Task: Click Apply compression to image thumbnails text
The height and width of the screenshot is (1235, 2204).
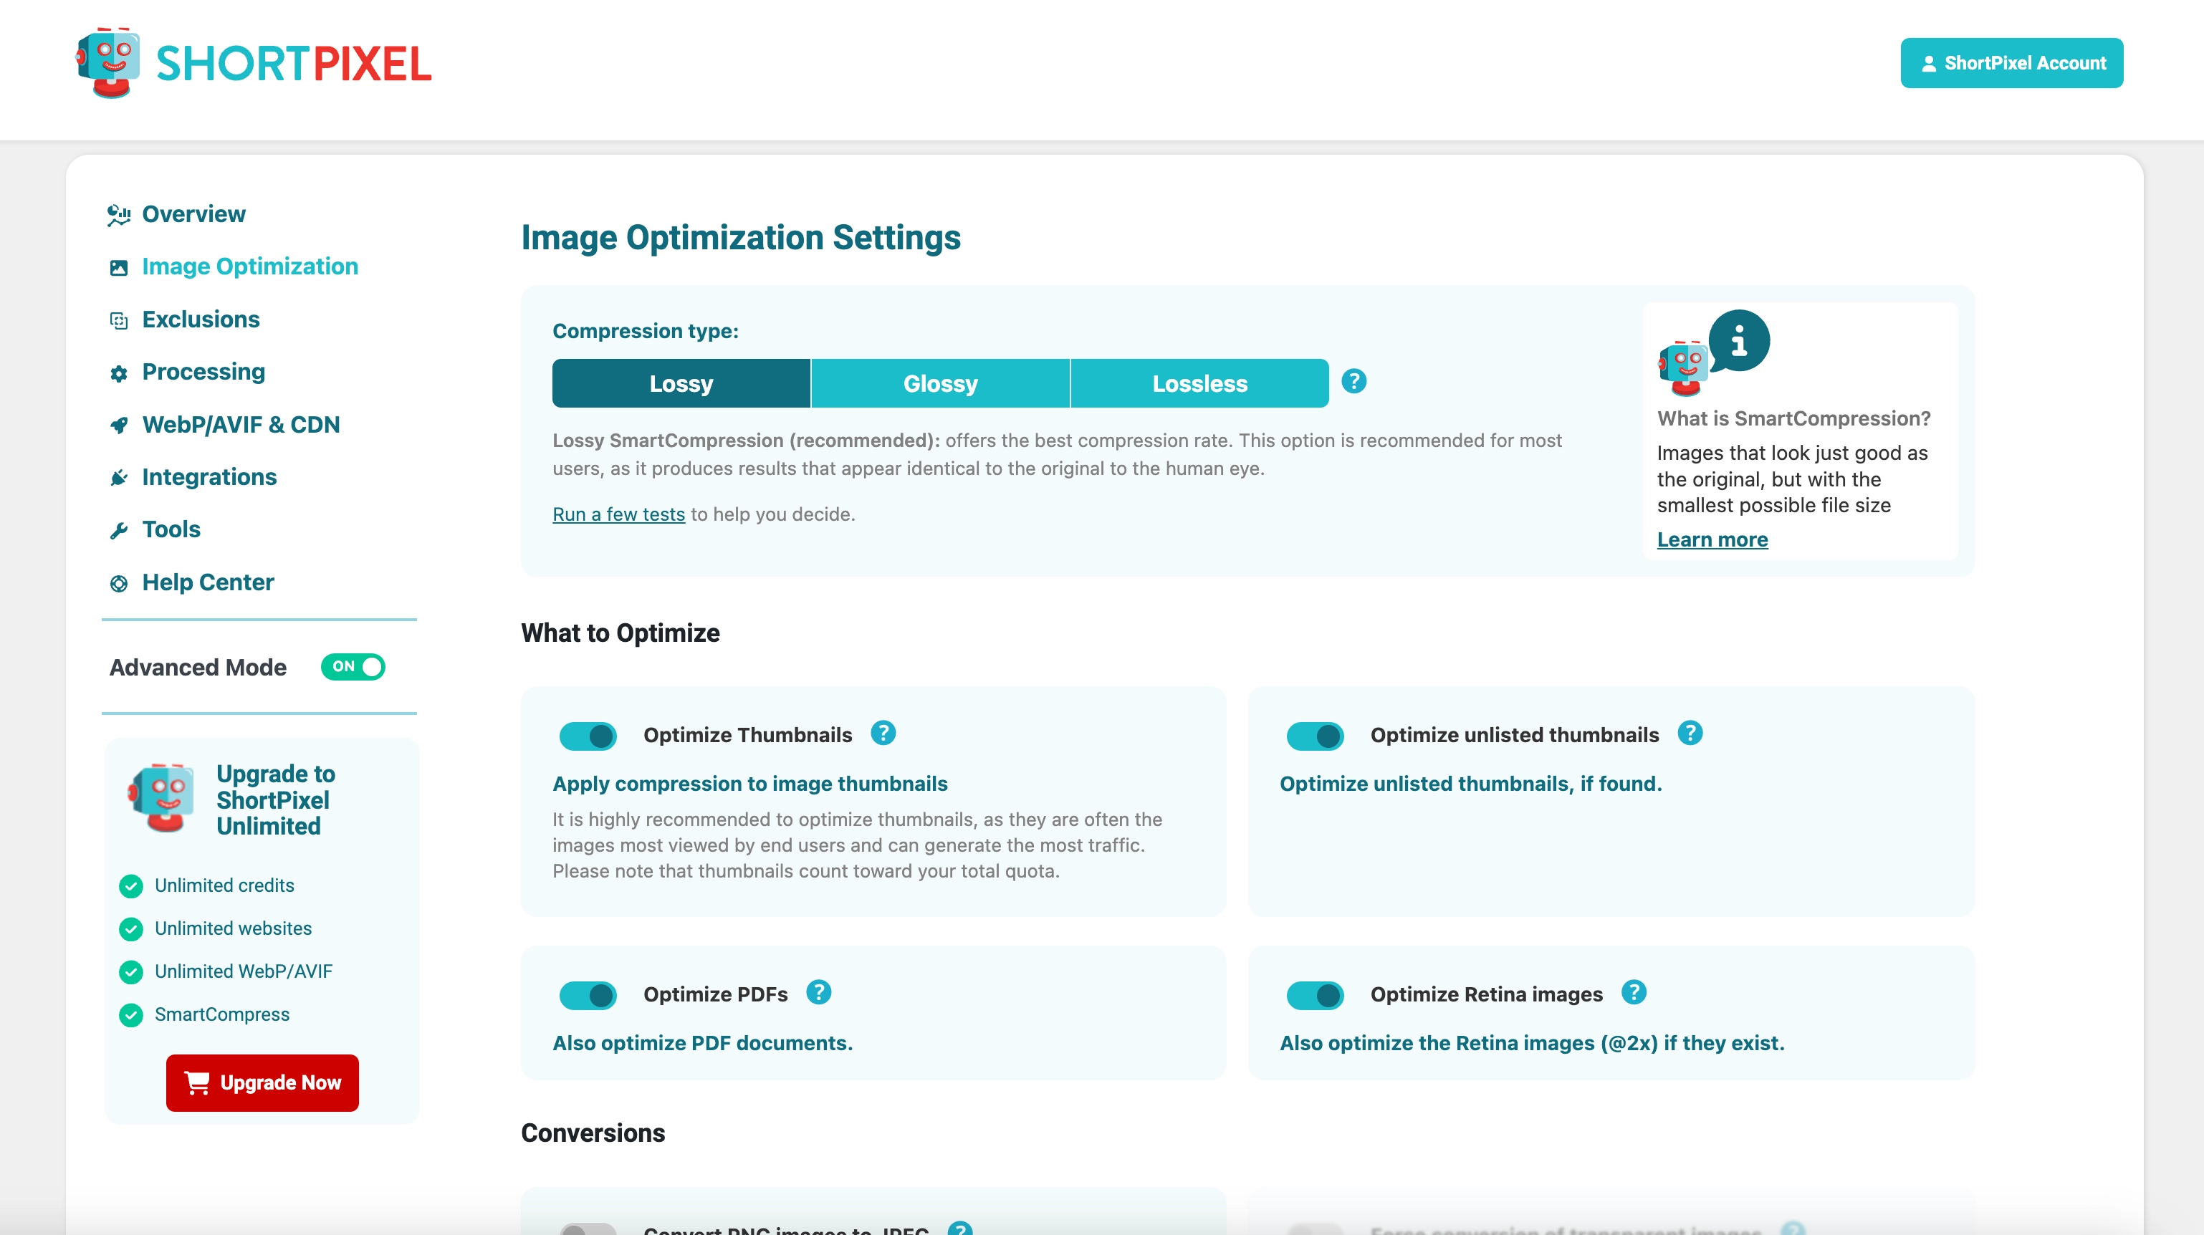Action: coord(750,784)
